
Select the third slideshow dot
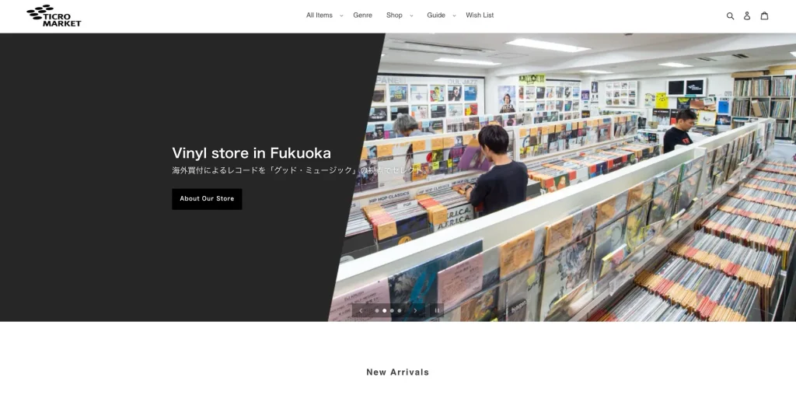392,311
